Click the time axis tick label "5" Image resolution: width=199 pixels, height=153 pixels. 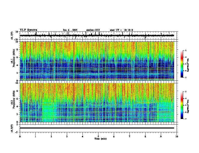pos(98,136)
